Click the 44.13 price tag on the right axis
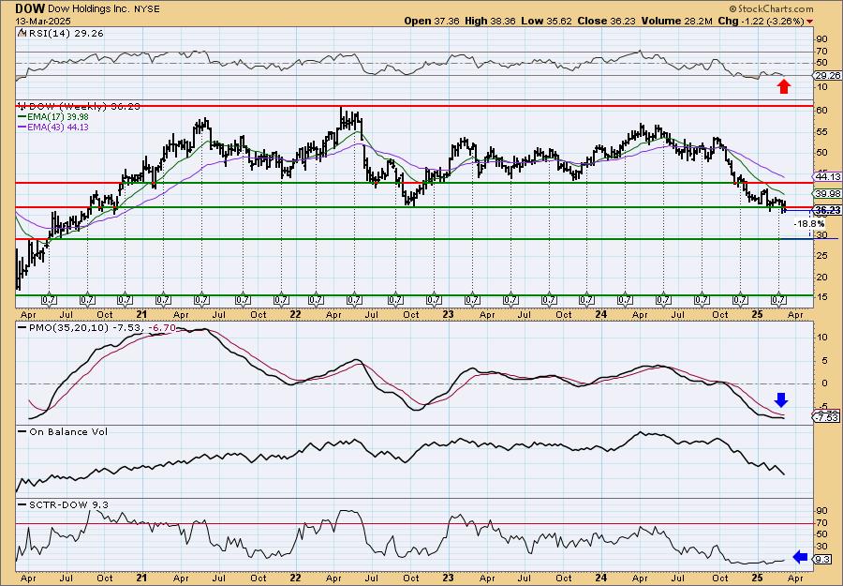The width and height of the screenshot is (843, 586). pyautogui.click(x=828, y=176)
